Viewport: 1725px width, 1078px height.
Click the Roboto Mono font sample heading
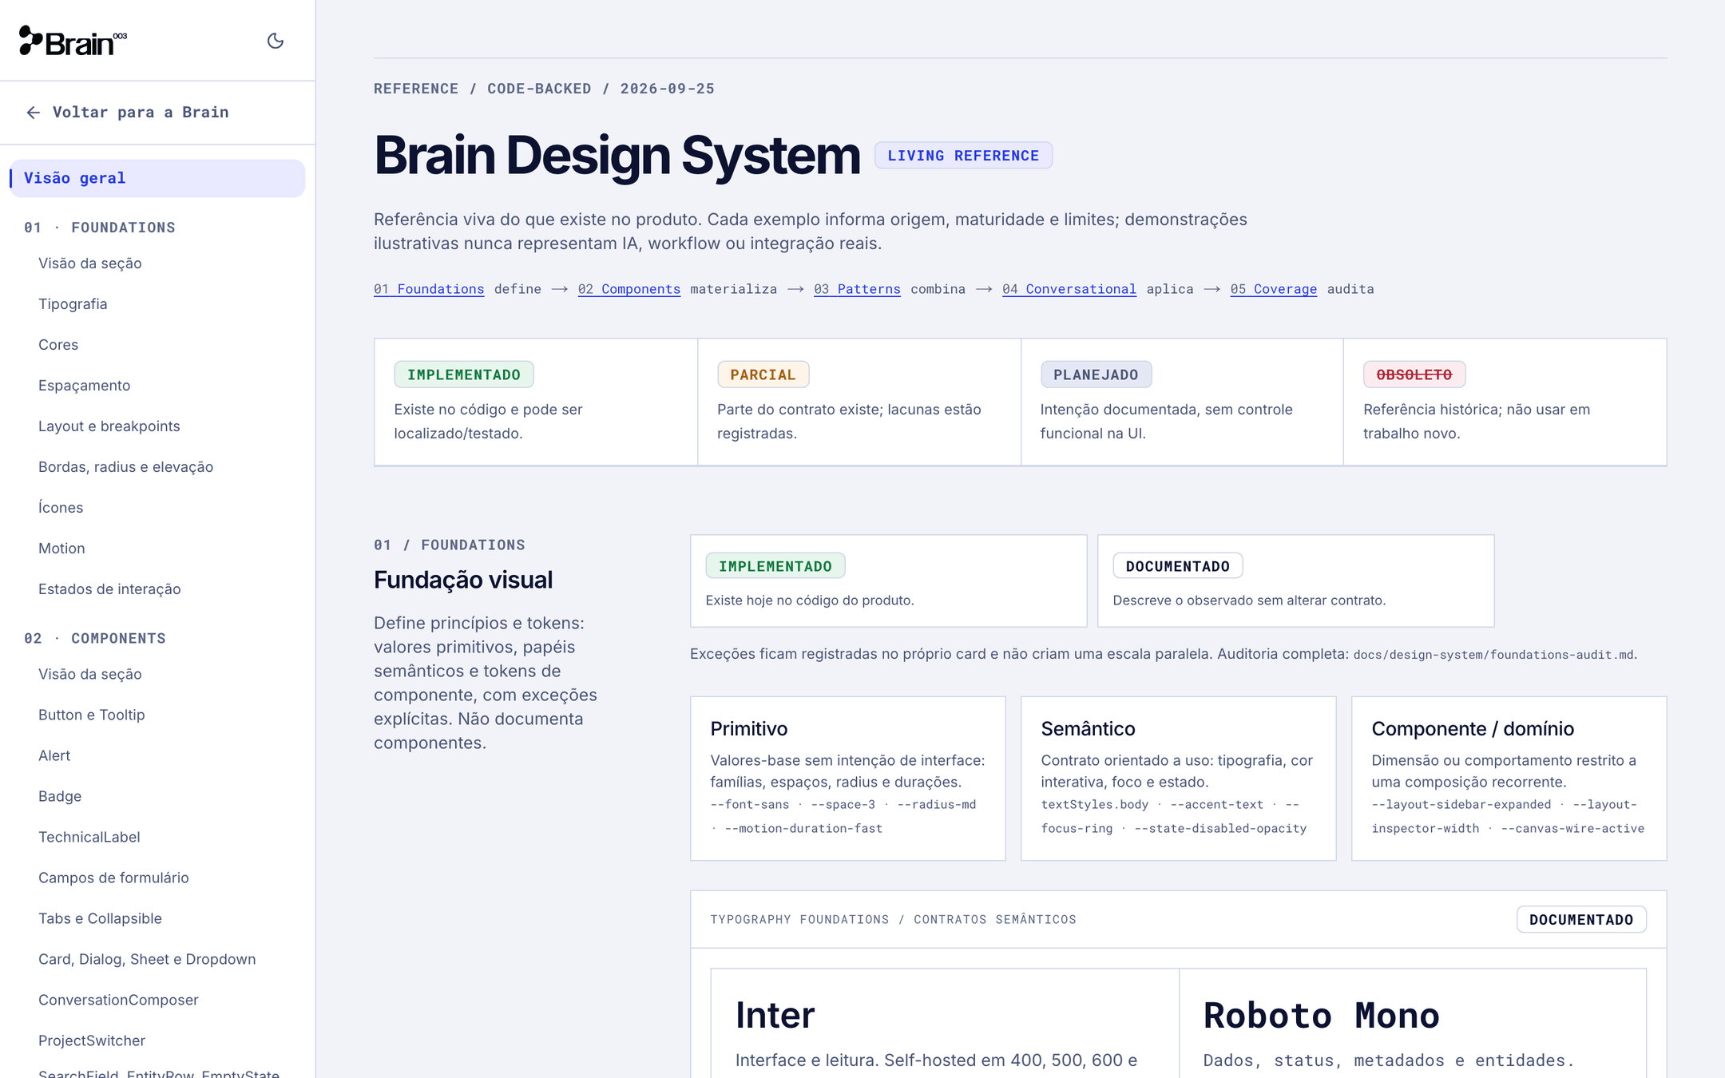1322,1016
